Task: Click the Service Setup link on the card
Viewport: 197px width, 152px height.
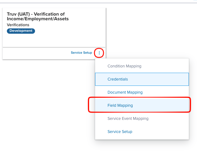Action: [81, 53]
